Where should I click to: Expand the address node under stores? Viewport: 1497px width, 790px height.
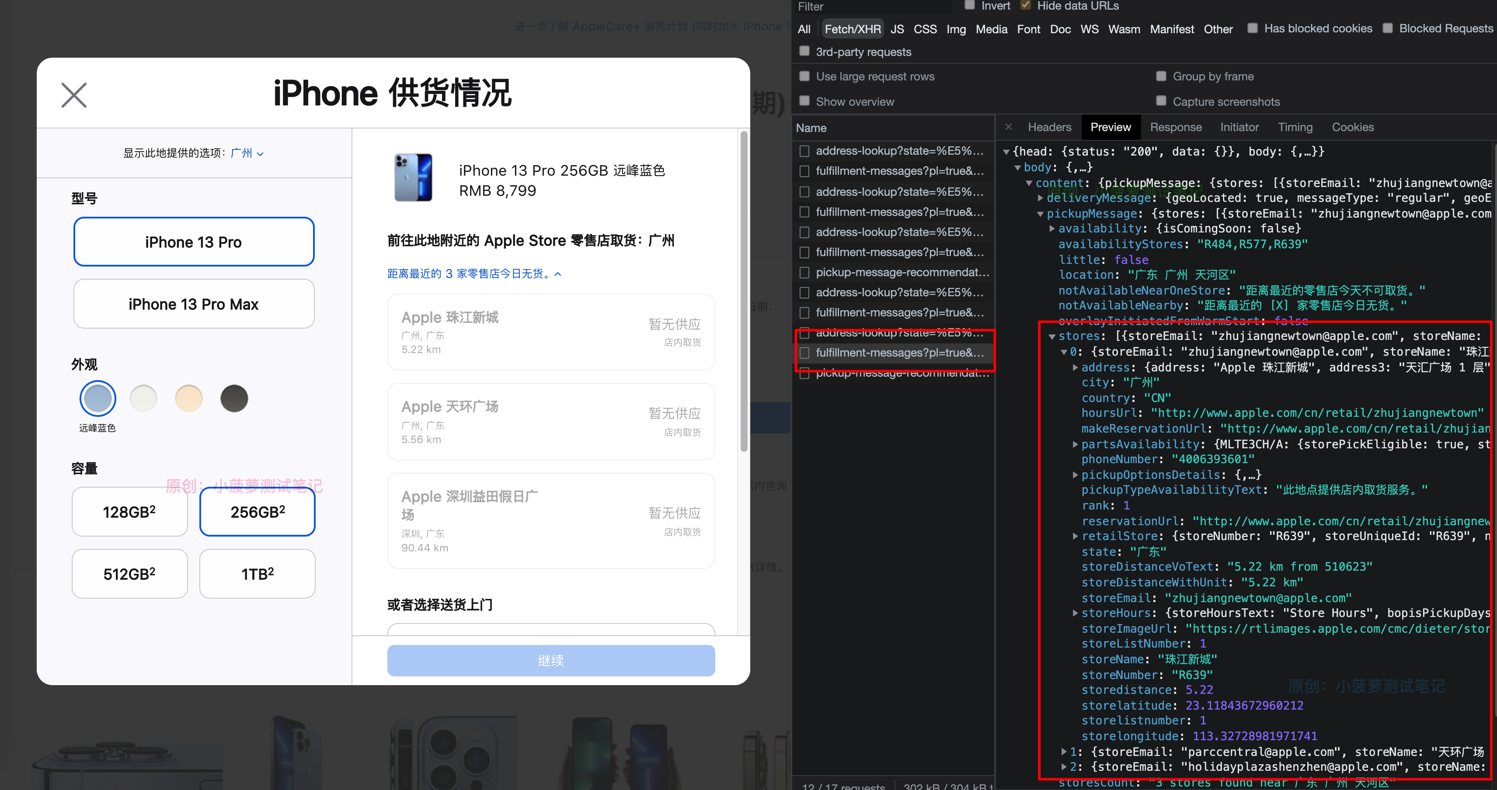(1076, 367)
